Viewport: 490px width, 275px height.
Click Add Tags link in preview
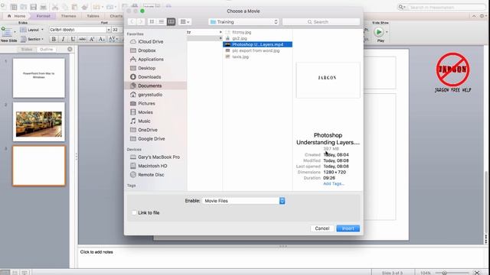334,183
